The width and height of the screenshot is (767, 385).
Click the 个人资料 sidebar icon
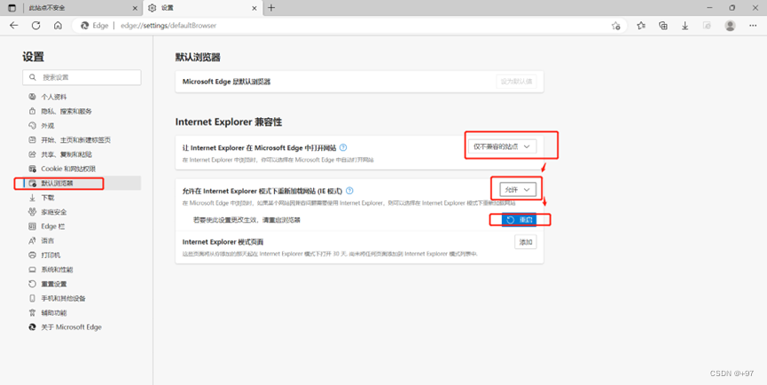pos(32,97)
